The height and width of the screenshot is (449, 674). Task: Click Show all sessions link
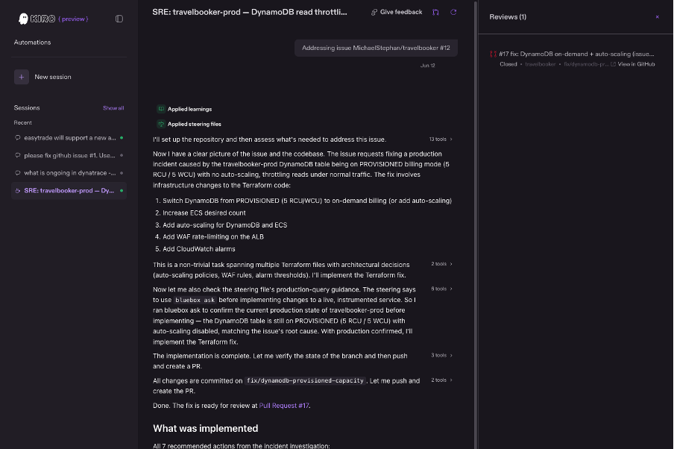tap(113, 108)
